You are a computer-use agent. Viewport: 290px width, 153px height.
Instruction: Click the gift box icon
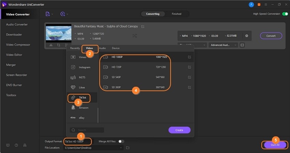click(259, 5)
